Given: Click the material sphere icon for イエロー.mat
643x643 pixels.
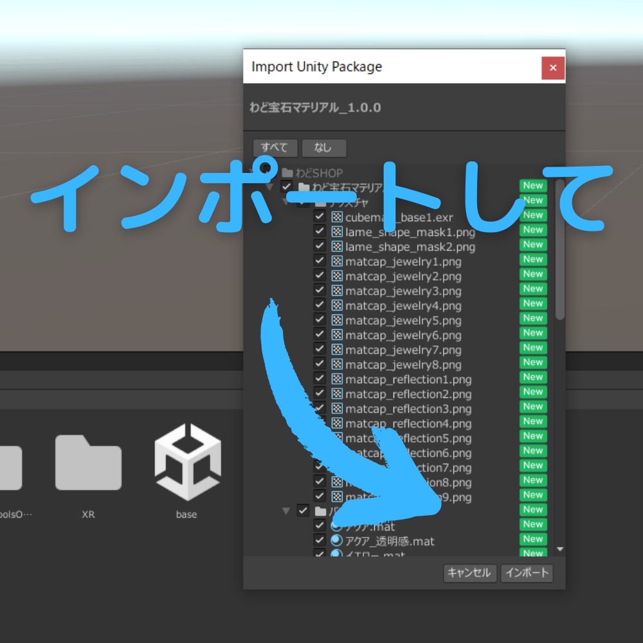Looking at the screenshot, I should [336, 554].
